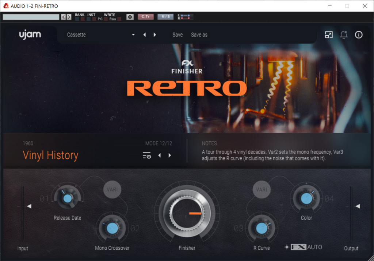This screenshot has height=261, width=374.
Task: Click the app icon in the title bar
Action: [6, 6]
